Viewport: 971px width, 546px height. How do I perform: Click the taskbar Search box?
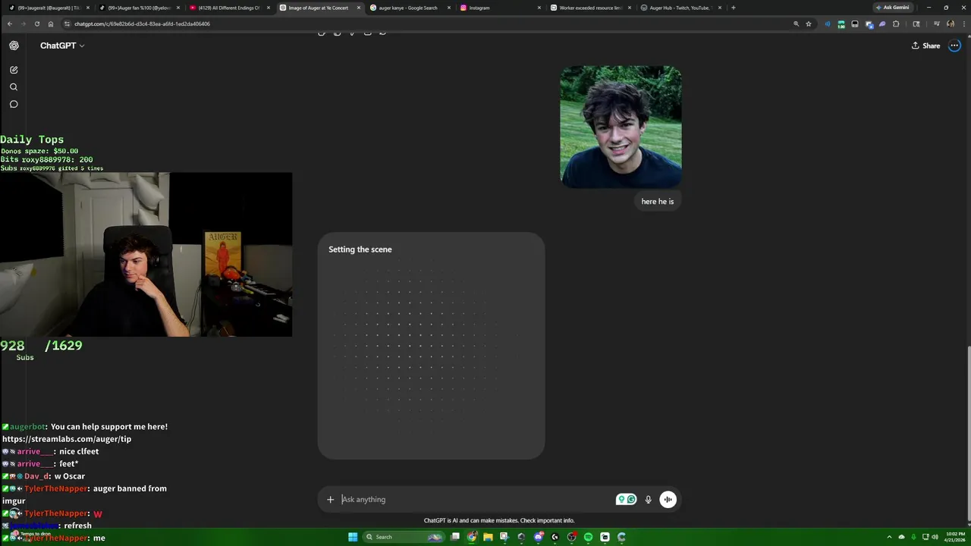point(404,537)
